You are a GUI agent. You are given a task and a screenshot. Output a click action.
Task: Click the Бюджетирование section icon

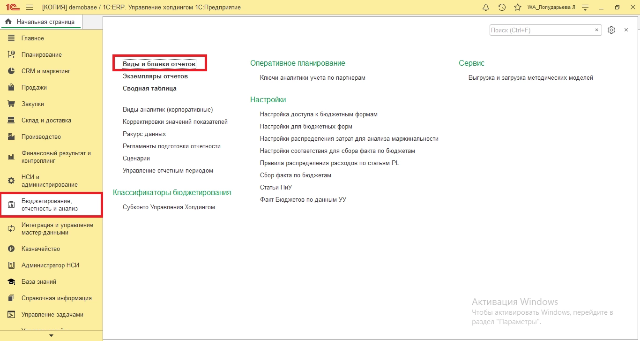(x=11, y=205)
